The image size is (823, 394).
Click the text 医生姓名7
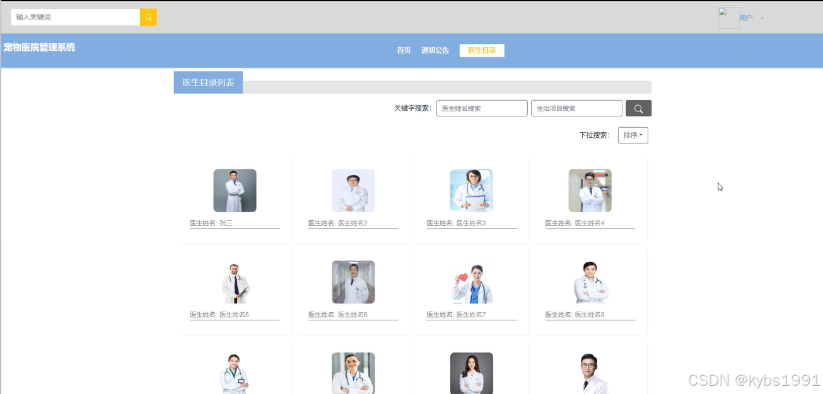click(x=471, y=315)
